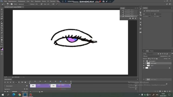
Task: Select the Clone Stamp tool
Action: 2,23
